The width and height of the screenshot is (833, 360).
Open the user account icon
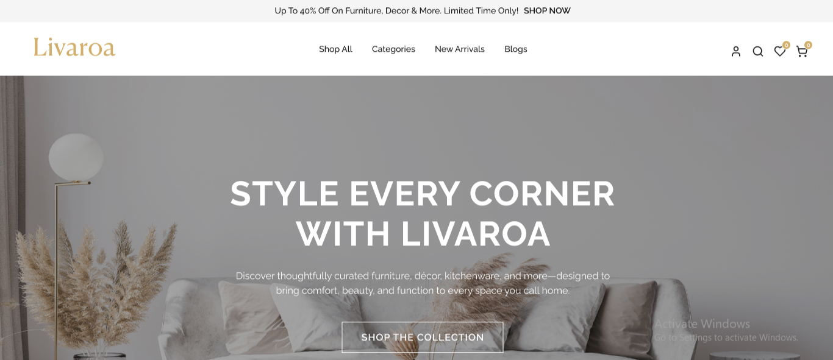pos(736,51)
